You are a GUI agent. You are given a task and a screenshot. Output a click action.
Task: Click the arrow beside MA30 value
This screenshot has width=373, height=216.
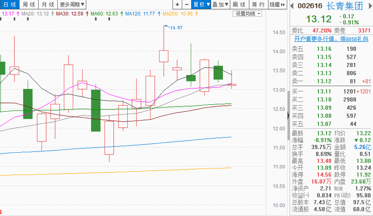pyautogui.click(x=87, y=14)
